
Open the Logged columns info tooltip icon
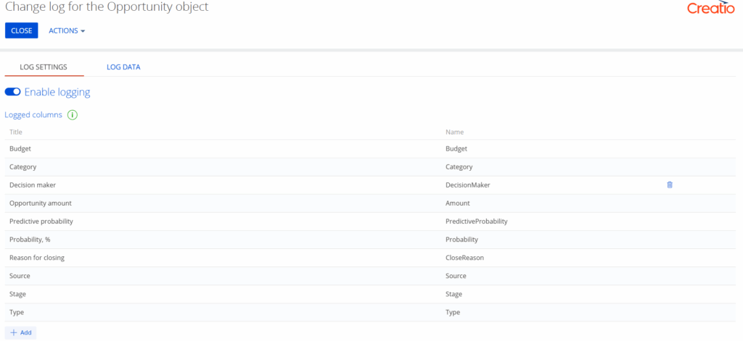(x=72, y=115)
